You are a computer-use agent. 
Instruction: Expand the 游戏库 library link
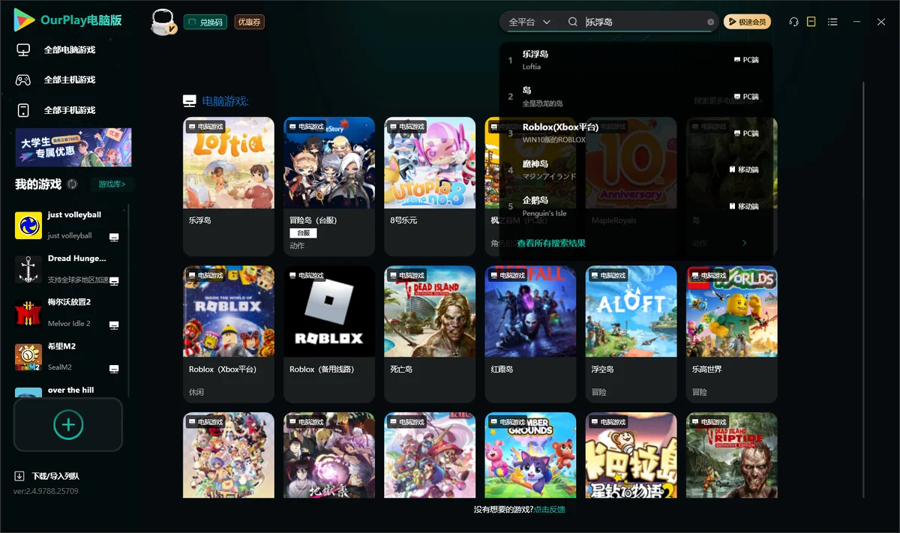click(112, 184)
